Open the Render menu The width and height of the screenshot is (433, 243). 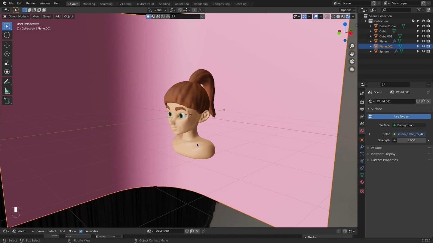click(x=31, y=3)
